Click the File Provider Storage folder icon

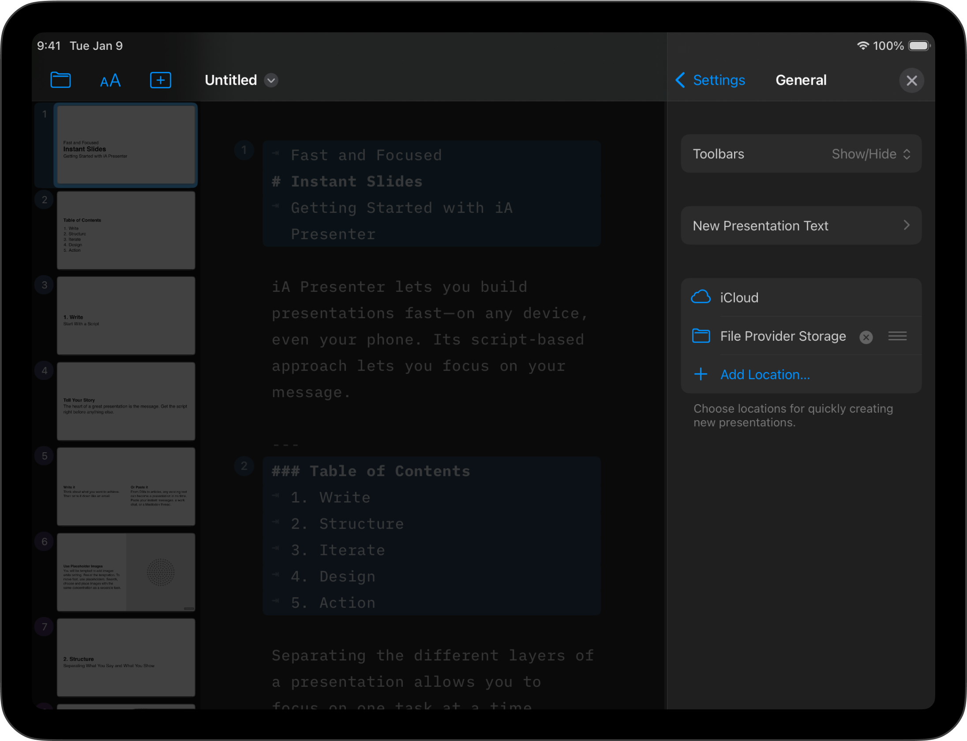(x=701, y=336)
